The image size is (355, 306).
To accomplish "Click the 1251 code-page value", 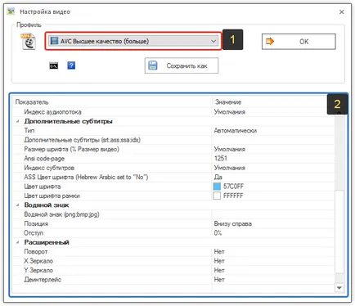I will pyautogui.click(x=221, y=159).
